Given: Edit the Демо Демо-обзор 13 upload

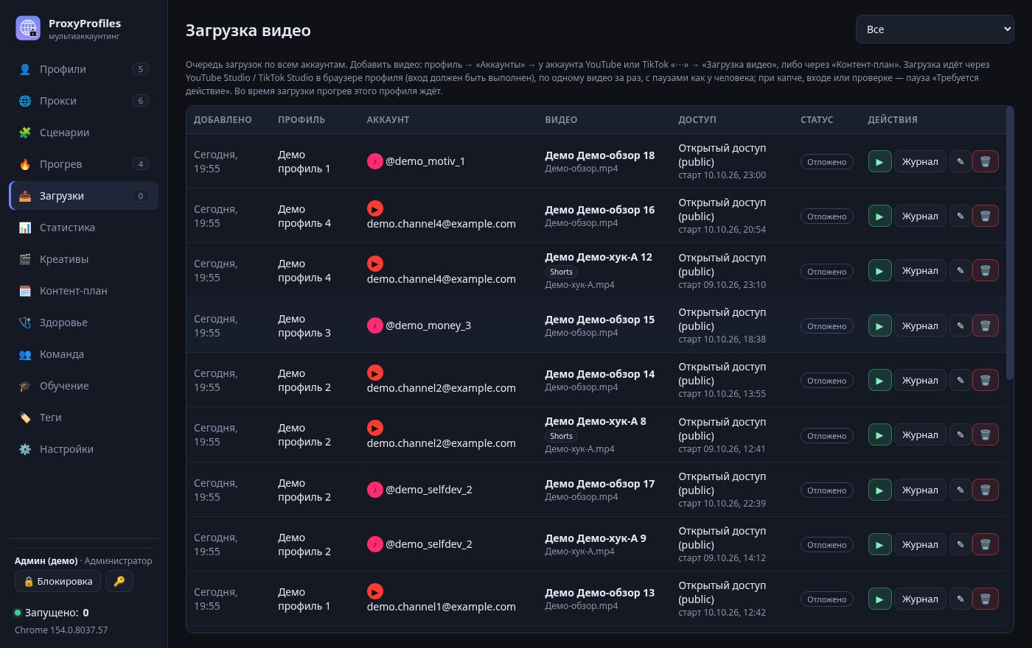Looking at the screenshot, I should click(x=960, y=599).
